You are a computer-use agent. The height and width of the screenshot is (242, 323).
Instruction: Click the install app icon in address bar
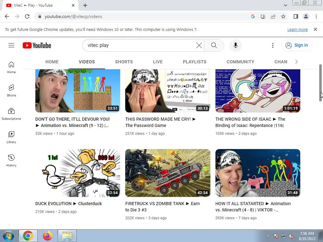click(263, 16)
